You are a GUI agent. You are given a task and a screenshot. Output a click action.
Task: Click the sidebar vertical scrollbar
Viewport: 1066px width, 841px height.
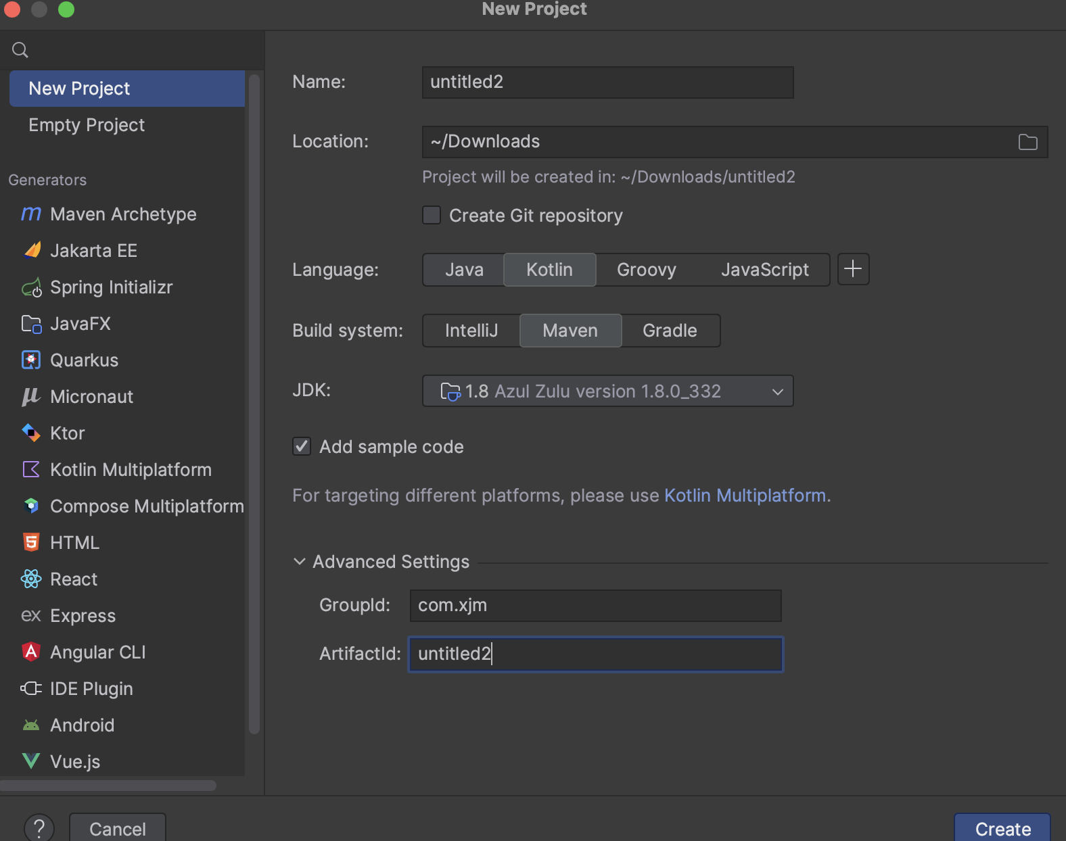(x=254, y=404)
